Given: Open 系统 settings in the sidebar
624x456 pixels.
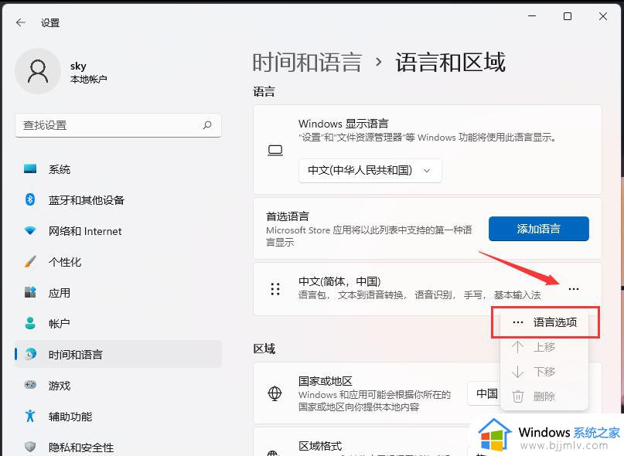Looking at the screenshot, I should [118, 168].
